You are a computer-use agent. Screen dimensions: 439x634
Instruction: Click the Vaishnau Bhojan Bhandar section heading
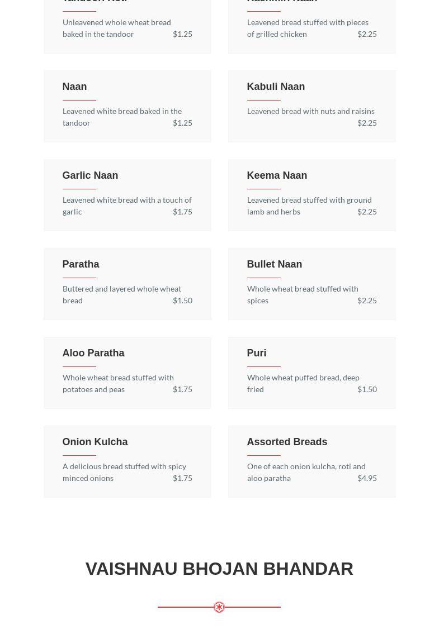tap(219, 569)
